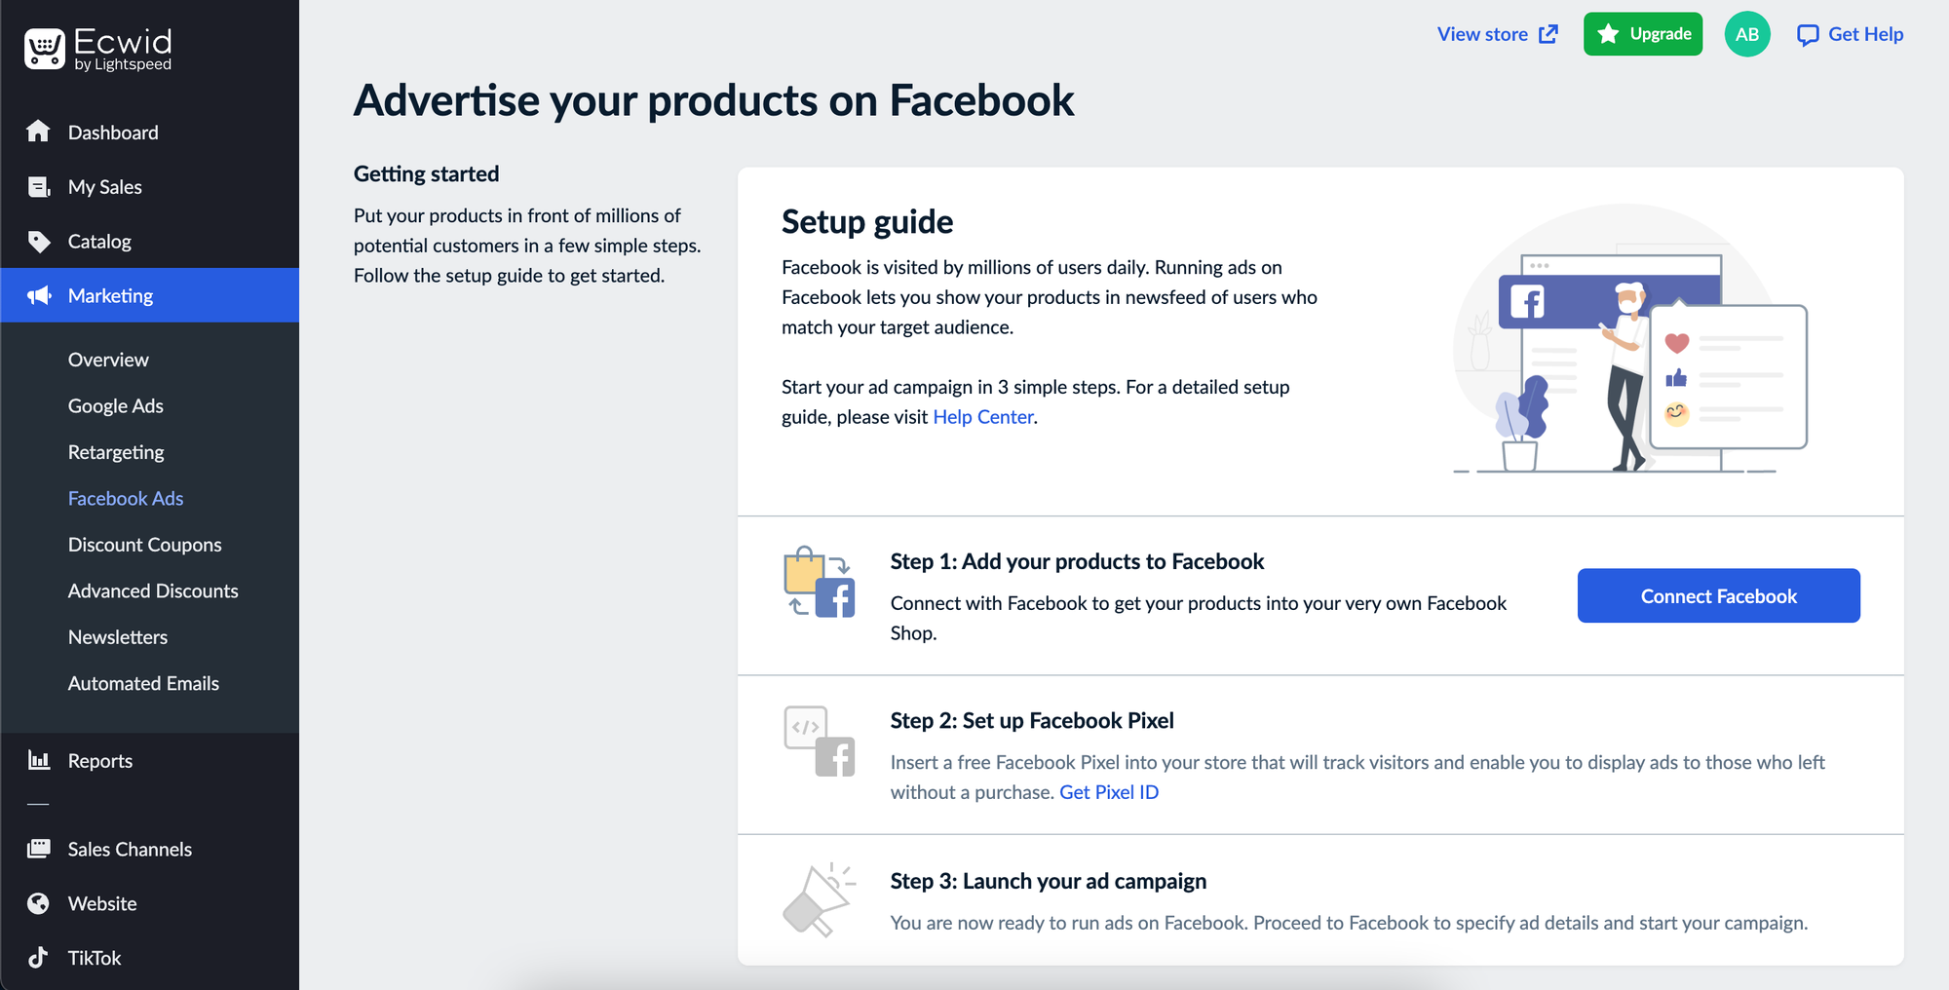
Task: Open the Facebook Ads section
Action: pos(125,498)
